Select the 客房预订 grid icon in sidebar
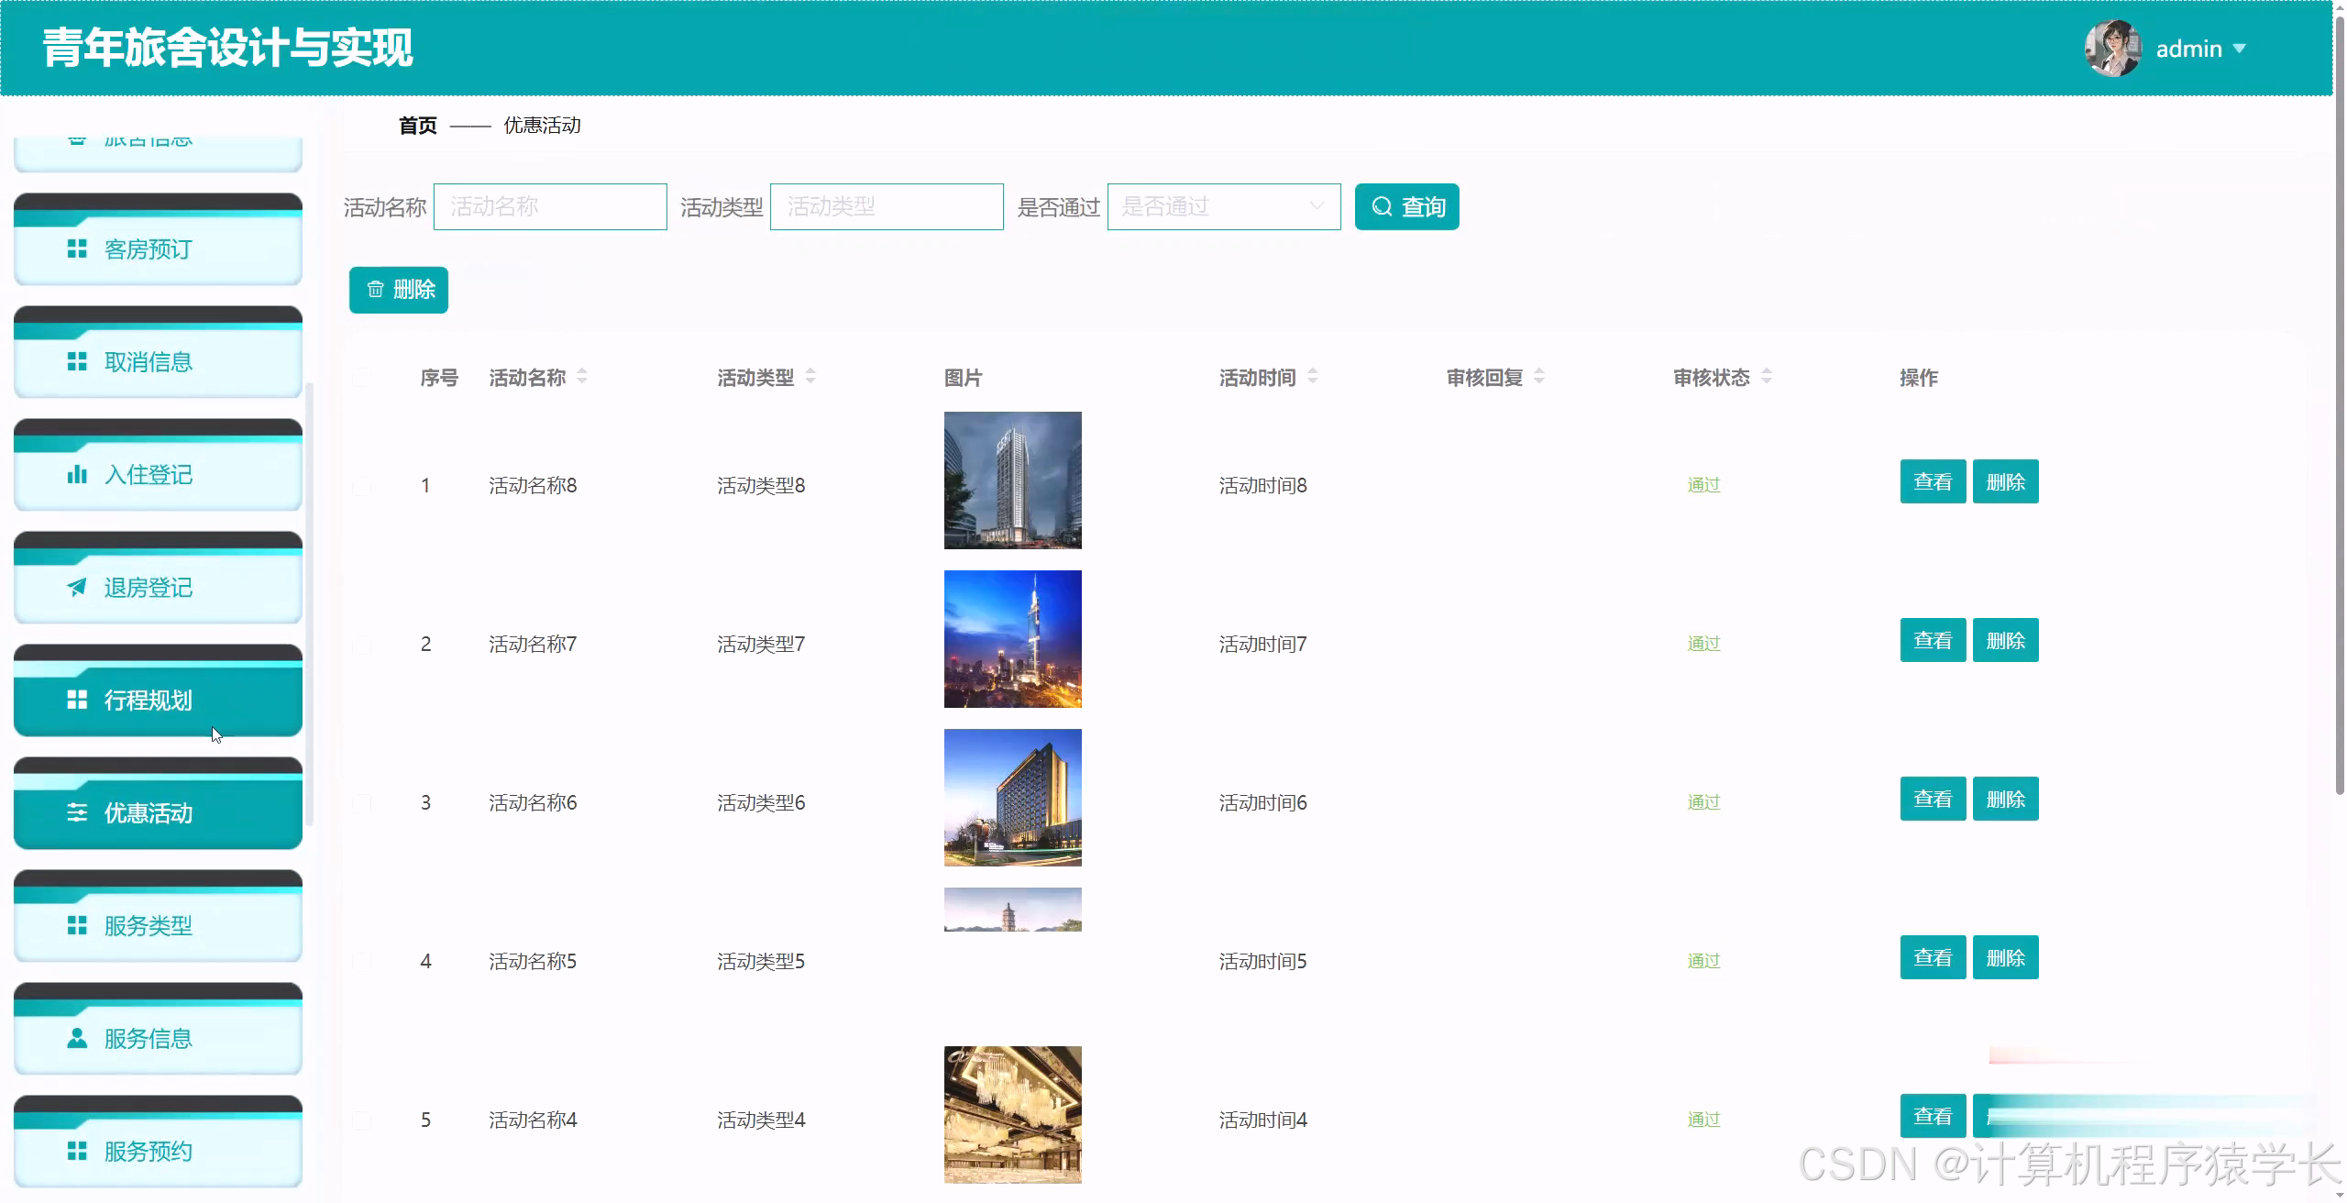The width and height of the screenshot is (2347, 1203). pos(77,249)
